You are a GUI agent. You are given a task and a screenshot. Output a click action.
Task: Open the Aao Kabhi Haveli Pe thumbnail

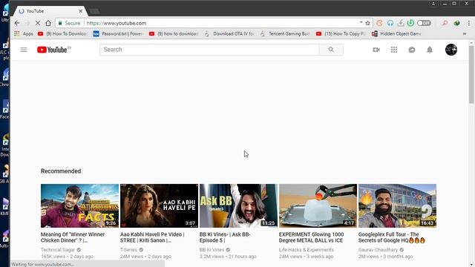coord(159,205)
